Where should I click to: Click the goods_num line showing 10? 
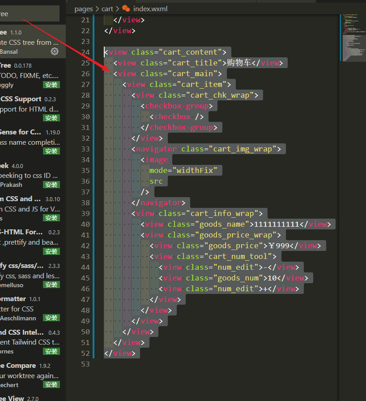pos(234,278)
